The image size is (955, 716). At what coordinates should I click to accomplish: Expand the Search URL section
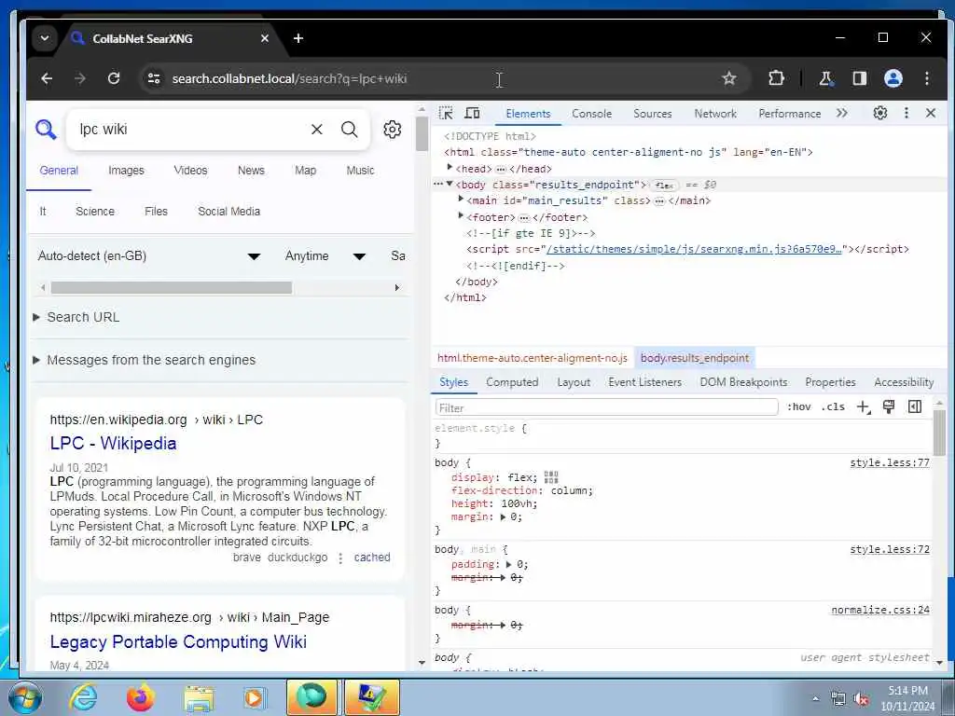tap(76, 317)
